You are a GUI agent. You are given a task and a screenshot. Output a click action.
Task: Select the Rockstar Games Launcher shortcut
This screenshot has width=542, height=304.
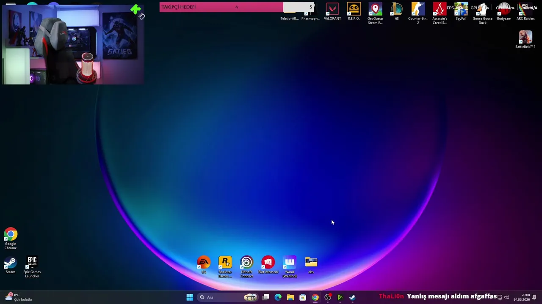click(225, 267)
